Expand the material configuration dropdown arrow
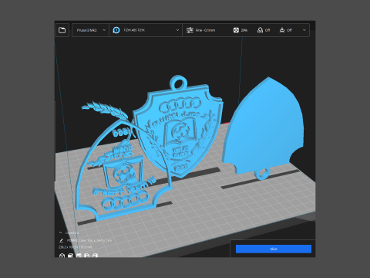 [177, 30]
